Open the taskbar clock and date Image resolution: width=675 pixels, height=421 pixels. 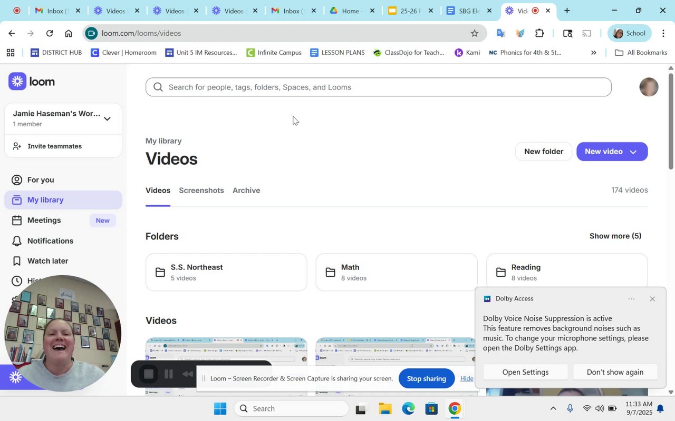(639, 408)
